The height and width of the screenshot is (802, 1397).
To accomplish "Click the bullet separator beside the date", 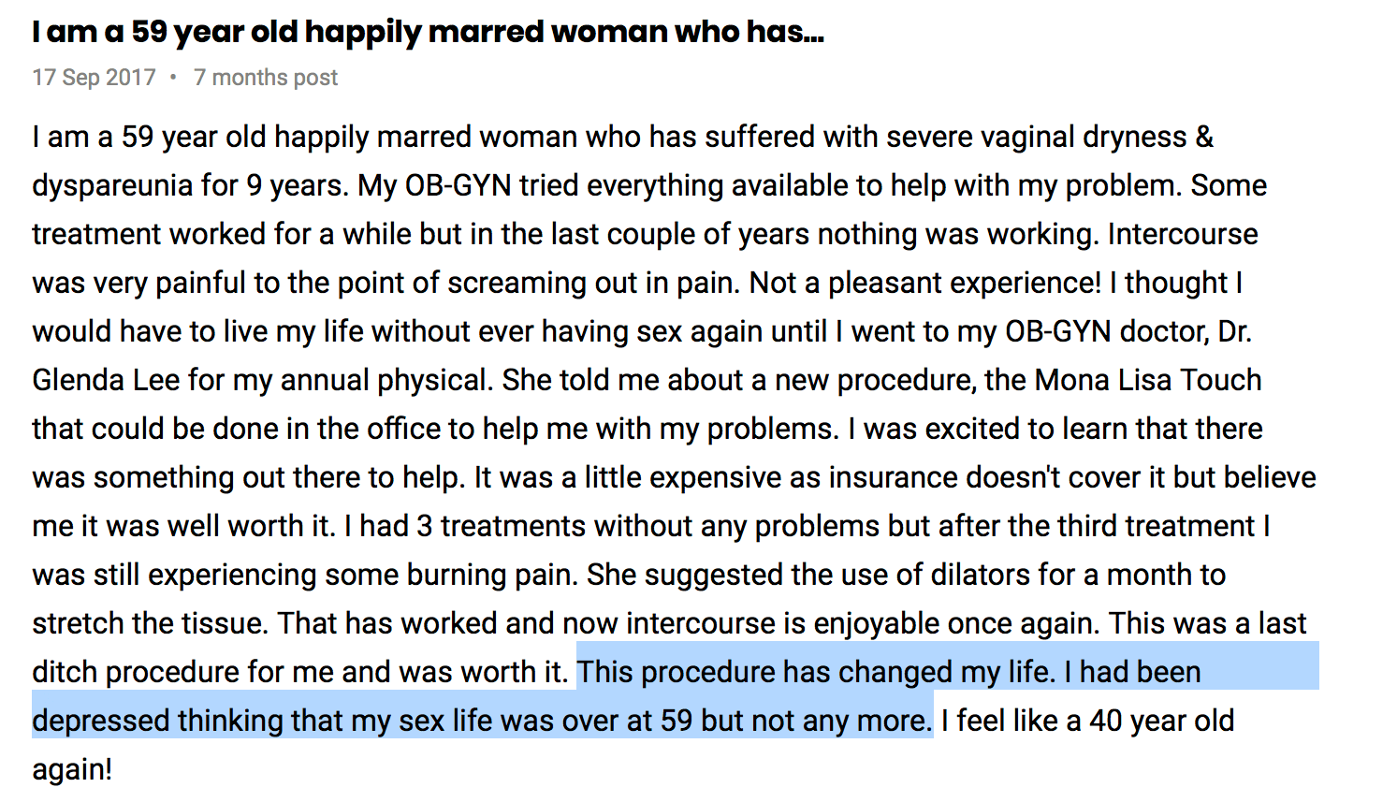I will coord(173,78).
